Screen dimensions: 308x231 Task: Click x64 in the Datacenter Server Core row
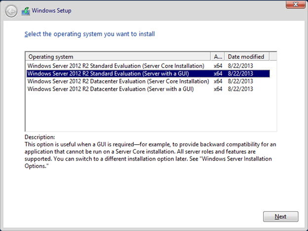tap(218, 81)
